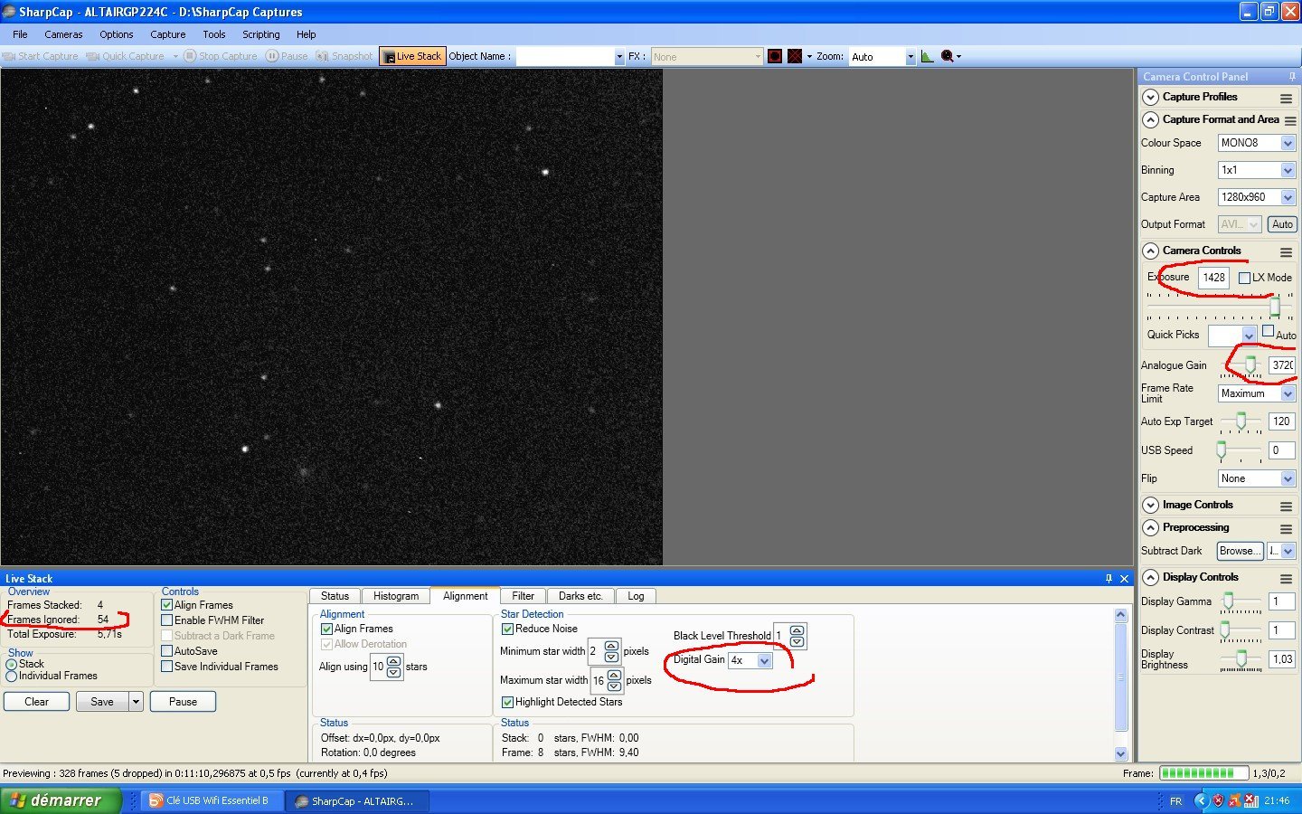The height and width of the screenshot is (814, 1302).
Task: Enable Save Individual Frames checkbox
Action: pyautogui.click(x=166, y=667)
